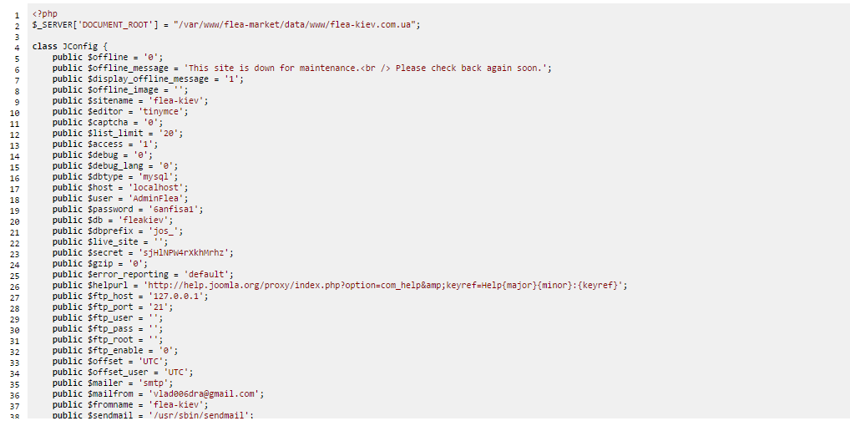This screenshot has width=850, height=421.
Task: Click line number 20 in the gutter
Action: coord(17,220)
